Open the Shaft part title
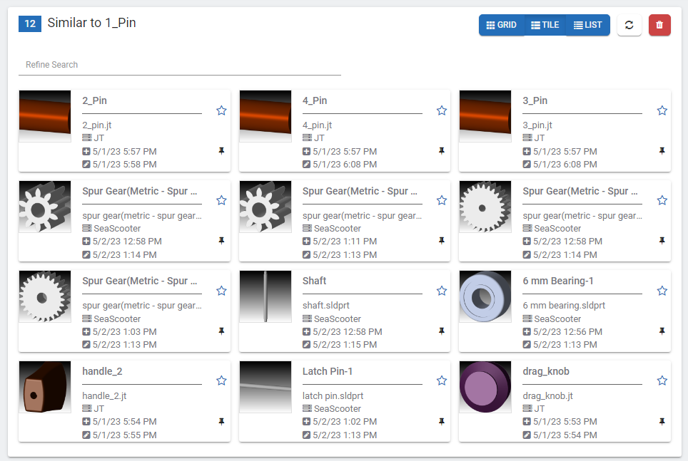 click(x=315, y=281)
